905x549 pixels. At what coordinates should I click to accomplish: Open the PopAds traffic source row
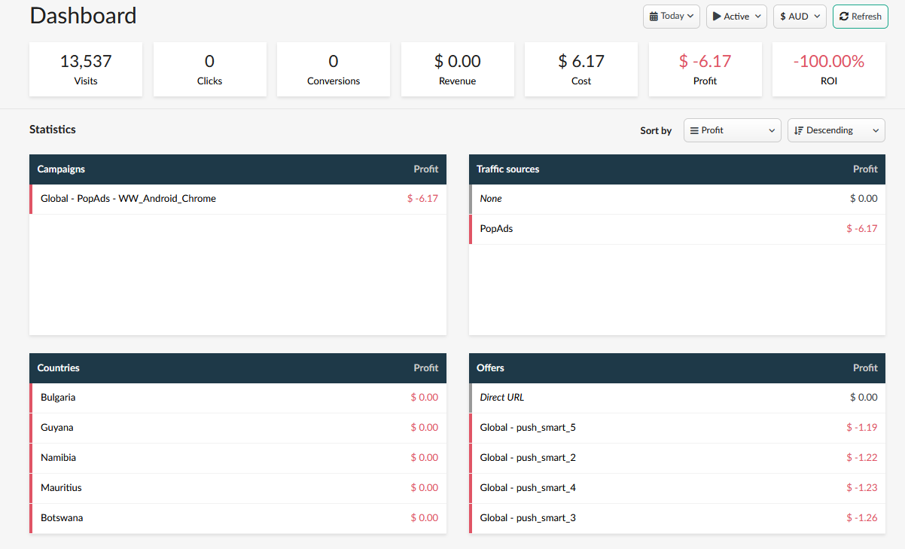(x=496, y=228)
